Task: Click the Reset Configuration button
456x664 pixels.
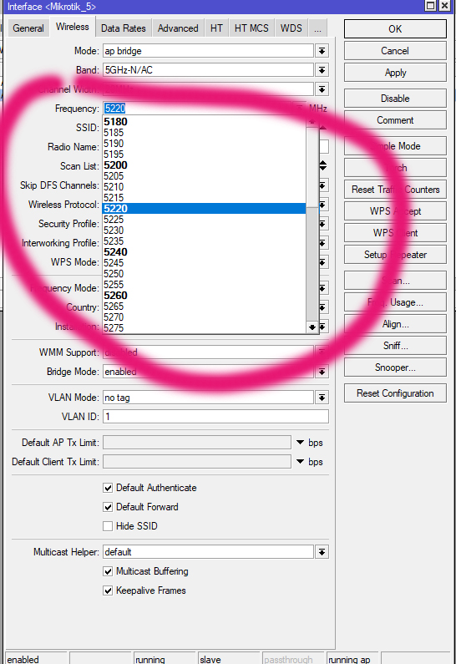Action: point(395,393)
